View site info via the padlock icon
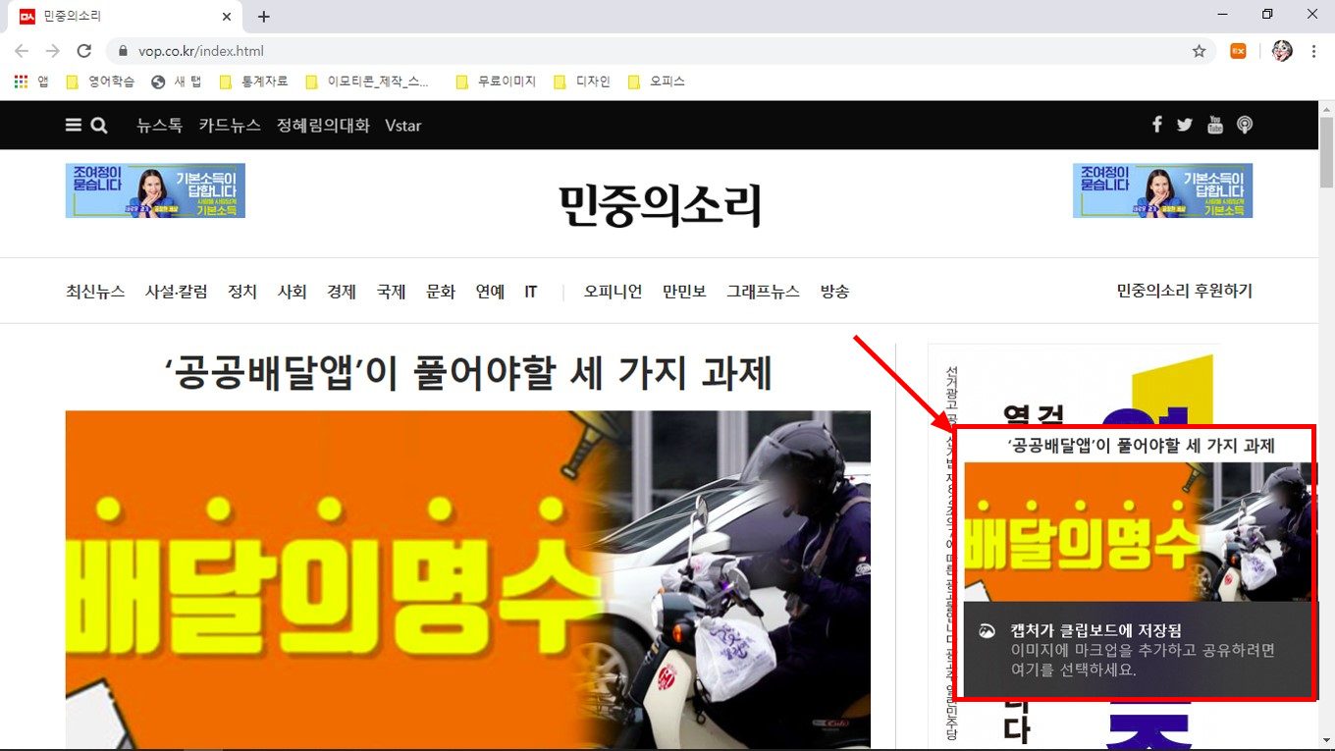The width and height of the screenshot is (1335, 751). [123, 51]
